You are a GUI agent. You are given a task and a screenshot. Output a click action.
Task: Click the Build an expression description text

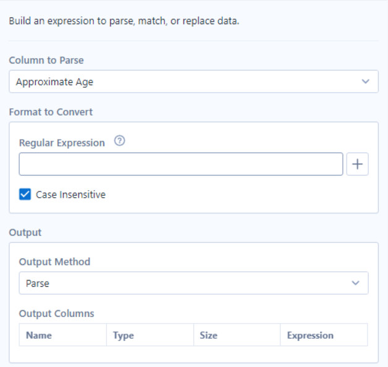(x=124, y=21)
